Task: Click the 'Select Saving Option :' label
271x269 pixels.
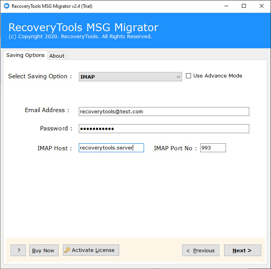Action: pyautogui.click(x=40, y=76)
